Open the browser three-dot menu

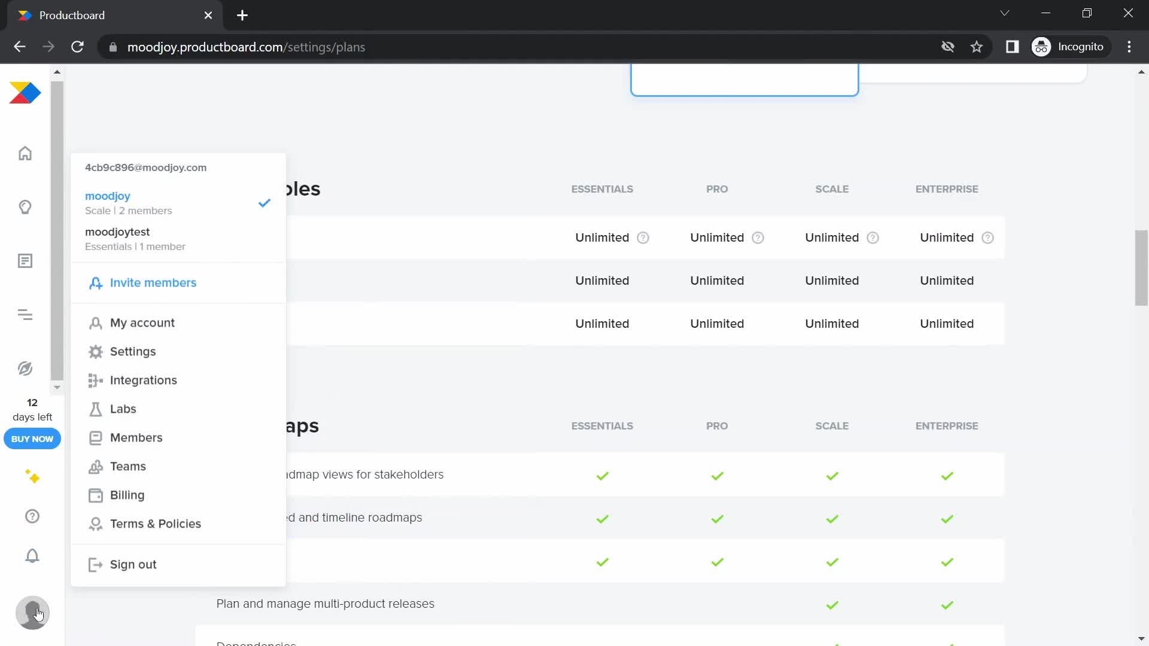tap(1129, 47)
